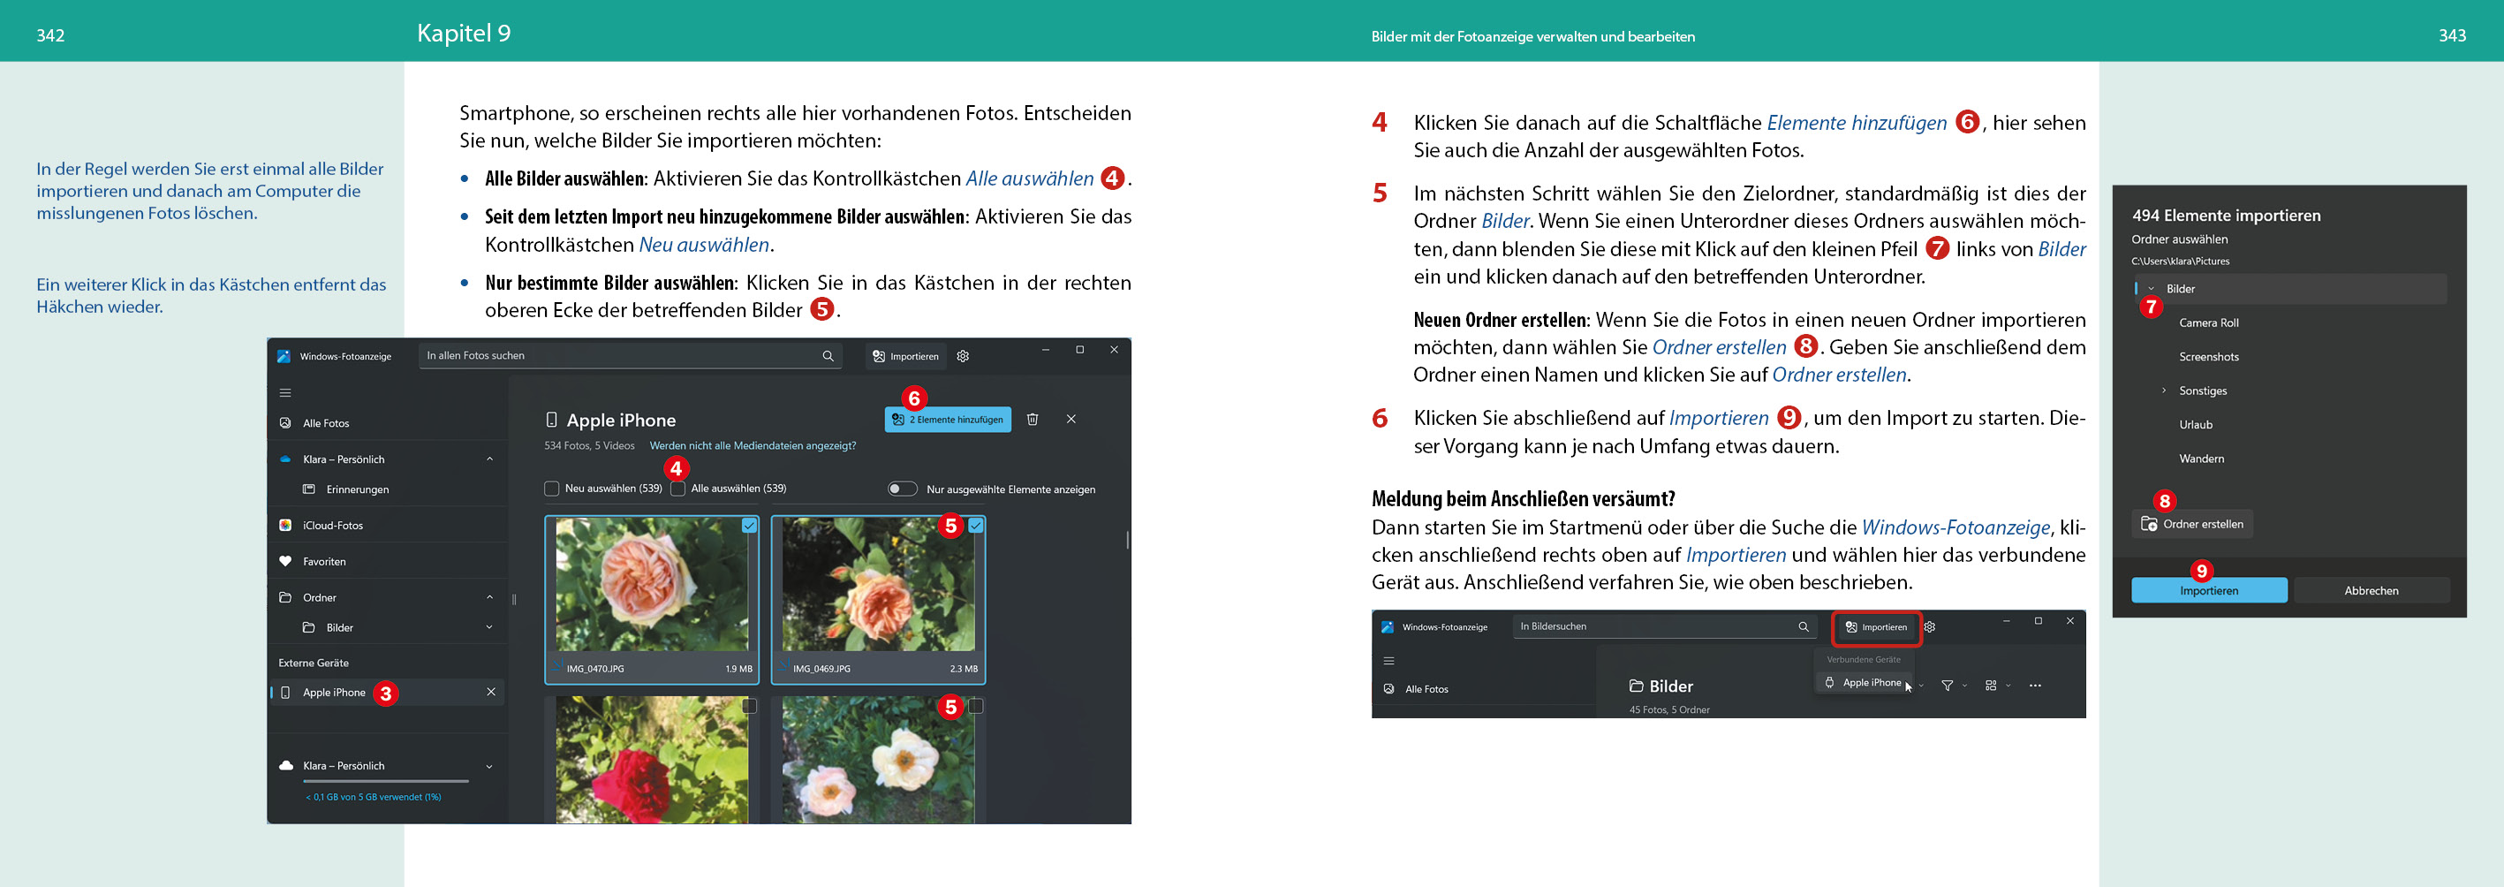The height and width of the screenshot is (887, 2504).
Task: Open the hamburger menu in left Fotoanzeige window
Action: pyautogui.click(x=284, y=393)
